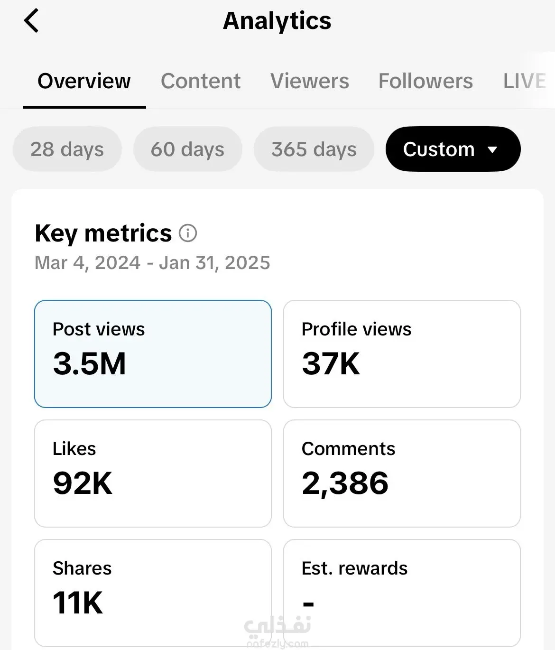Open the Est. rewards card
This screenshot has width=555, height=650.
pos(402,593)
